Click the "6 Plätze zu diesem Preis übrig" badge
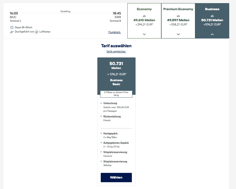Screen dimensions: 236x189 (116, 94)
